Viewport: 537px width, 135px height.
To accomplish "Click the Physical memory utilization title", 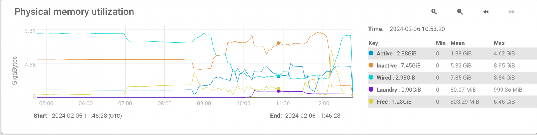I will (x=74, y=12).
